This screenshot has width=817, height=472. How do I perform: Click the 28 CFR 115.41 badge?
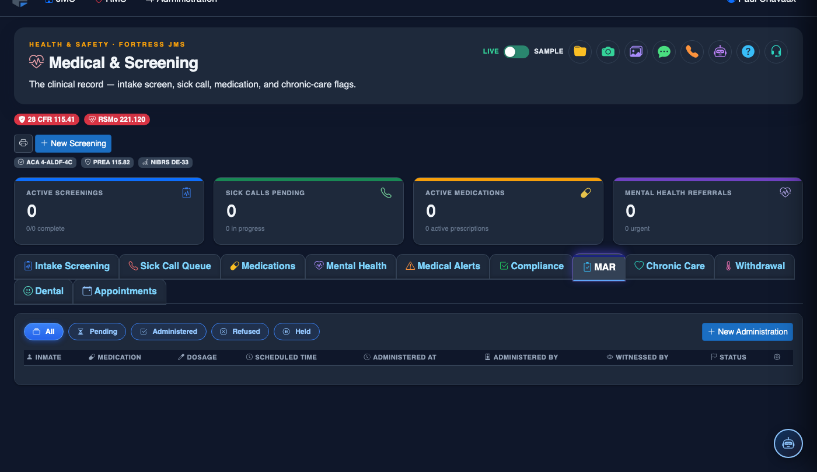coord(47,119)
